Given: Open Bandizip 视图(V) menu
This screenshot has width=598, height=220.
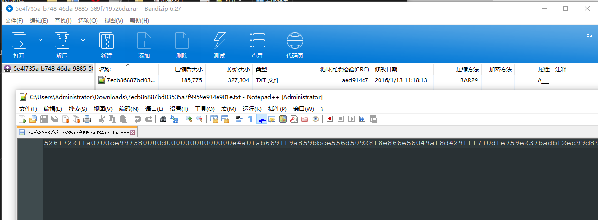Looking at the screenshot, I should point(113,21).
